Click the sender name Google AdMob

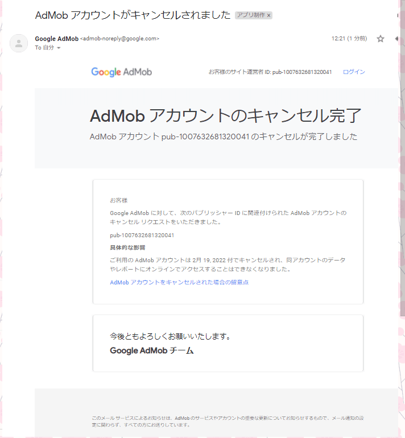(x=56, y=39)
